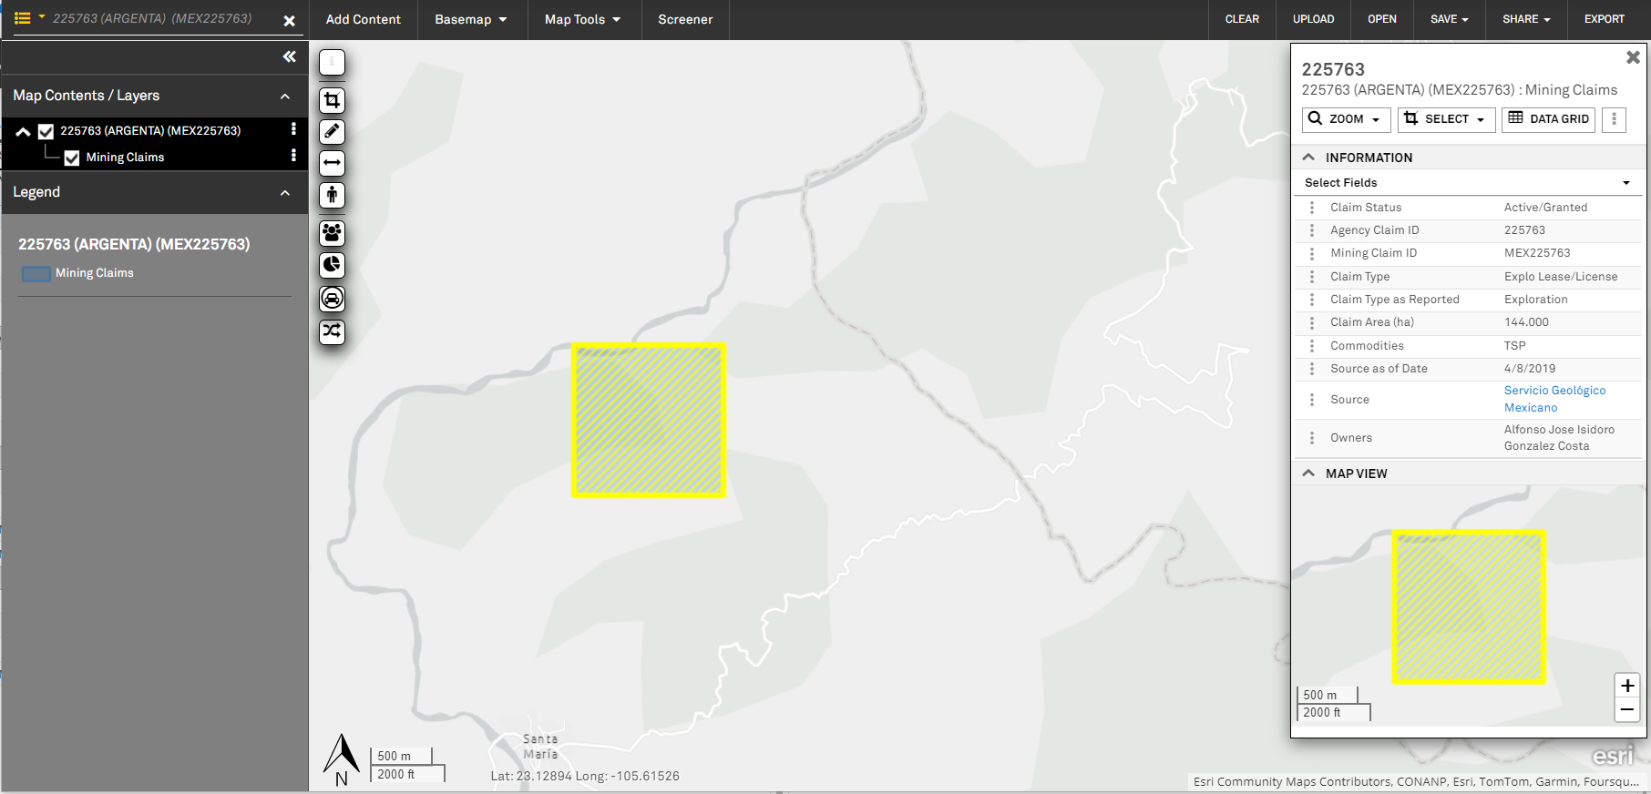The image size is (1651, 794).
Task: Click the blue Mining Claims legend swatch
Action: 36,273
